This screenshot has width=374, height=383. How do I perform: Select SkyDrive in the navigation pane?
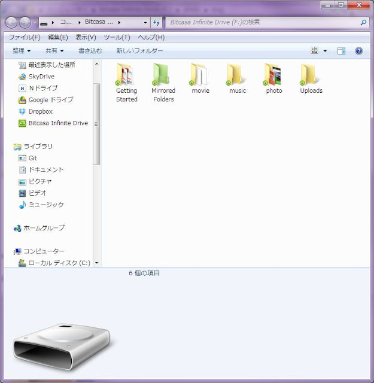(36, 77)
